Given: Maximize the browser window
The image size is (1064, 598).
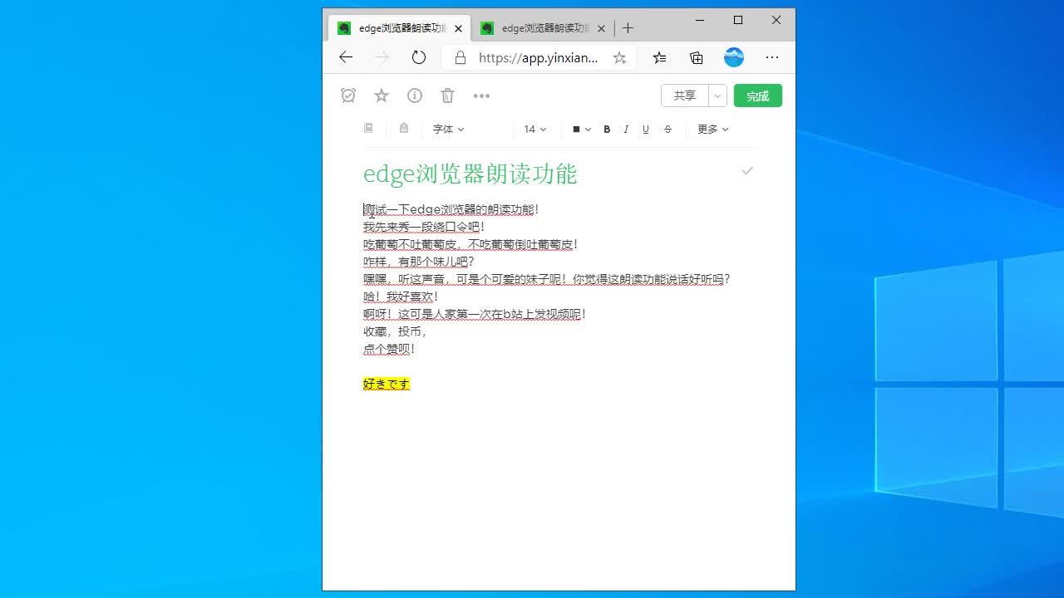Looking at the screenshot, I should tap(738, 20).
